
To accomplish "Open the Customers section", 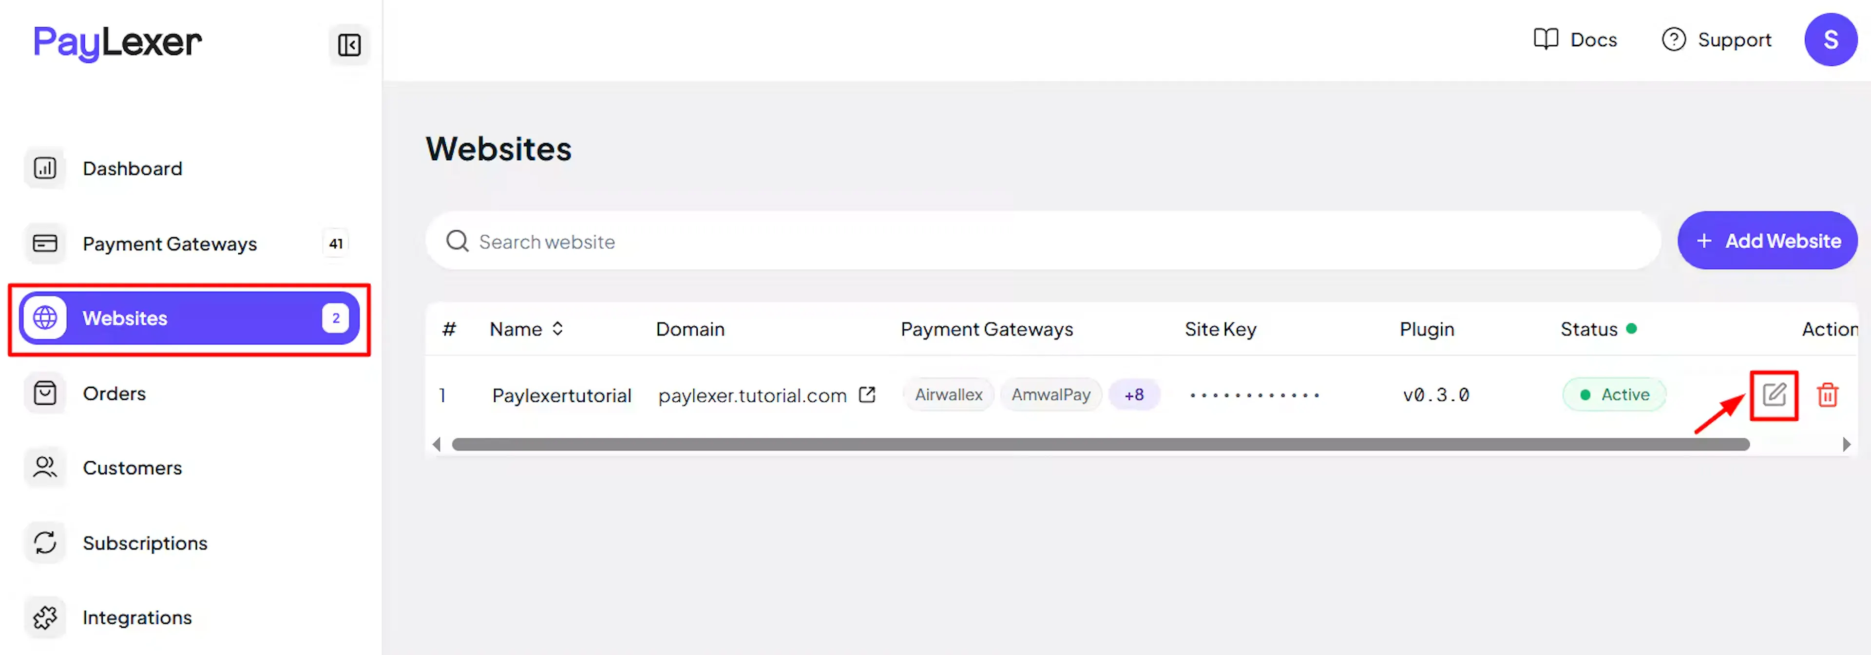I will click(189, 468).
